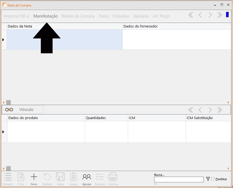
Task: Click the Apaga trash icon
Action: click(73, 177)
